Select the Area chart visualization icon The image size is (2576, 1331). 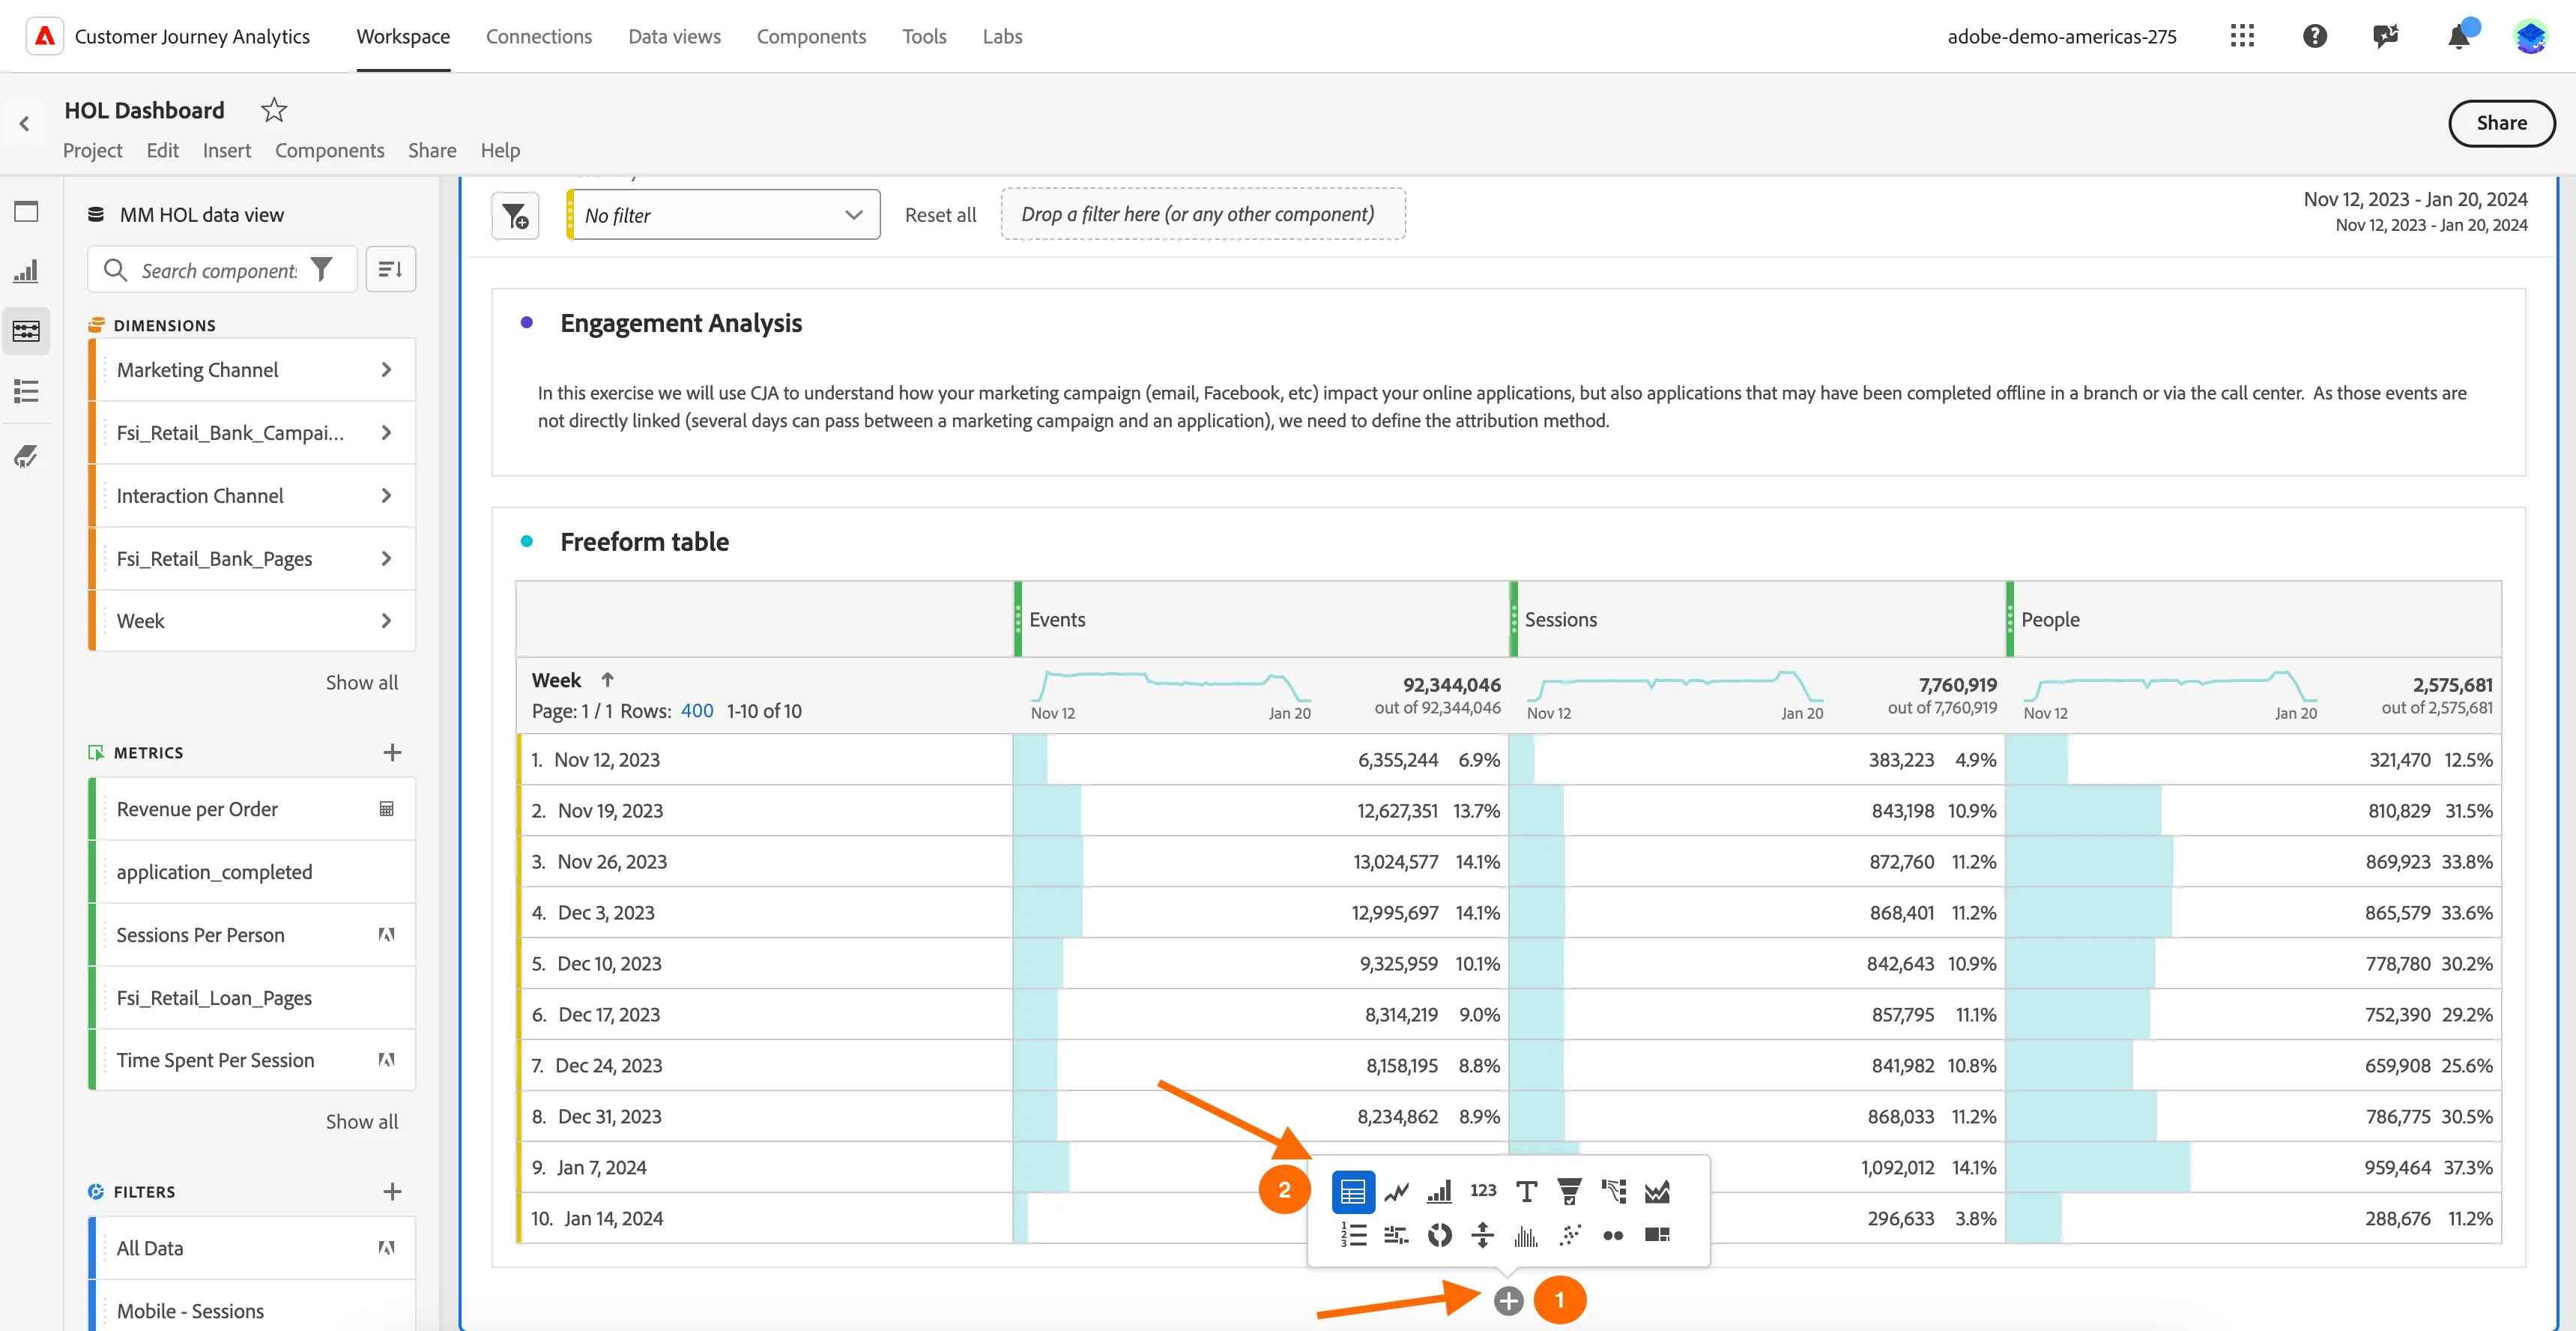click(1657, 1191)
